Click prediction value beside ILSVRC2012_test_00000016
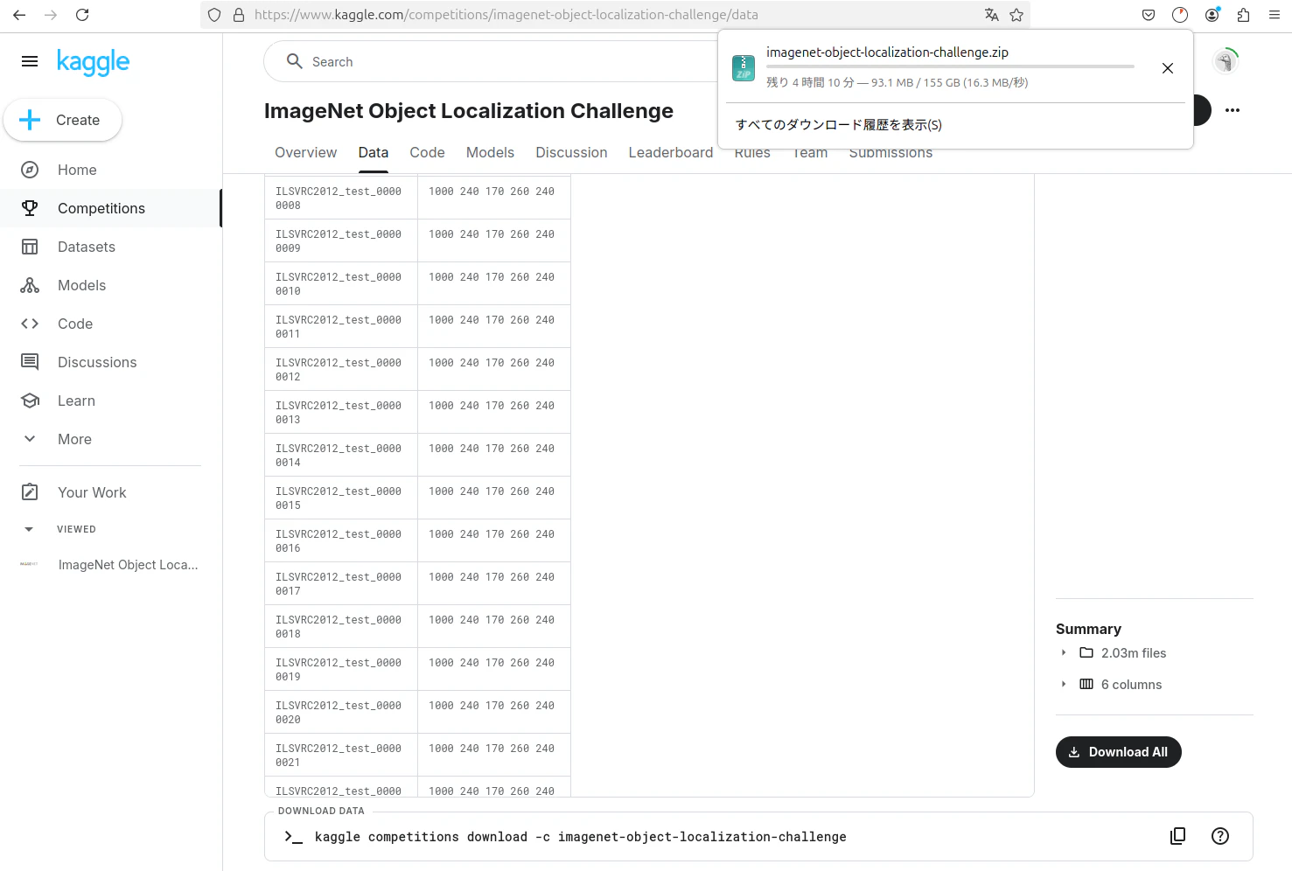The width and height of the screenshot is (1292, 871). coord(492,534)
